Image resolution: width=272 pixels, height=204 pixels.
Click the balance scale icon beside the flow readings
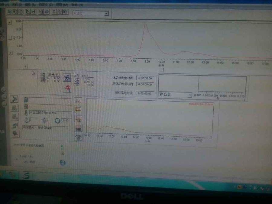pos(67,78)
